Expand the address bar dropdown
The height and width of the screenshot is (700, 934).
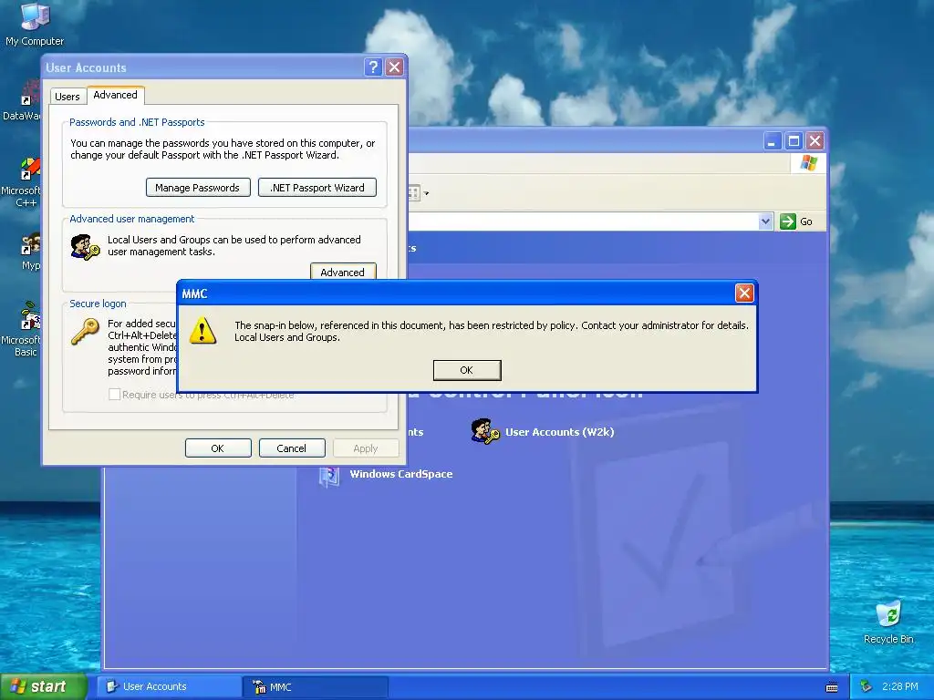coord(765,221)
